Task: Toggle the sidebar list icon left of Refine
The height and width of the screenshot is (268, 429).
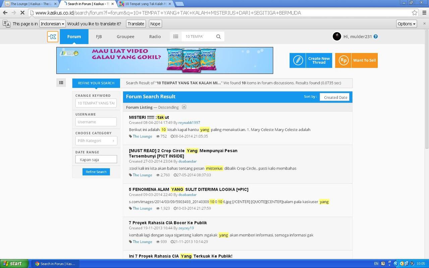Action: click(x=61, y=82)
